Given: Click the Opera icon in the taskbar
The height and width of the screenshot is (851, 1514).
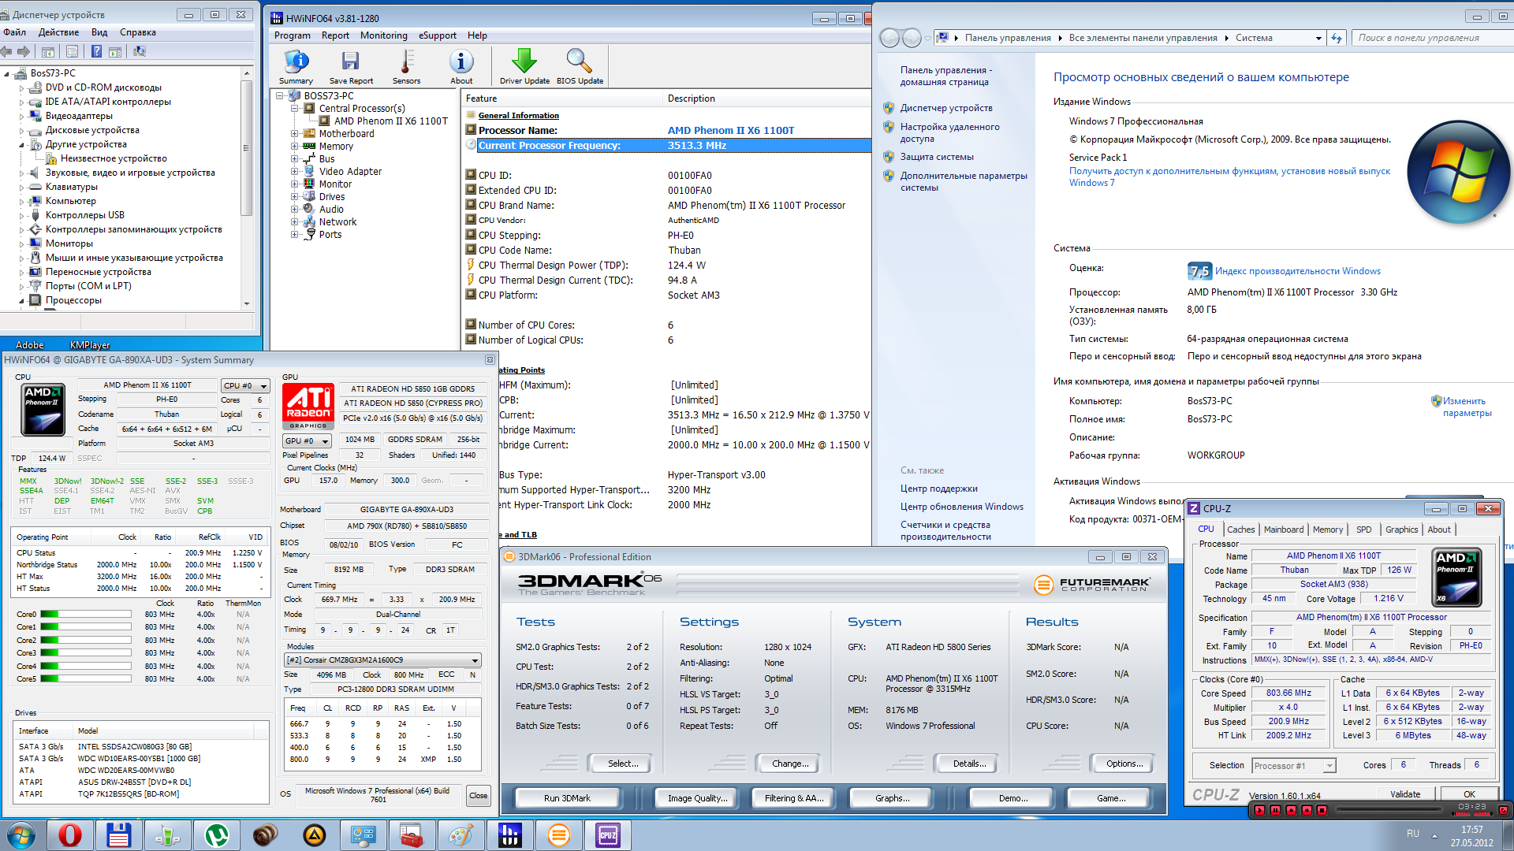Looking at the screenshot, I should click(70, 834).
